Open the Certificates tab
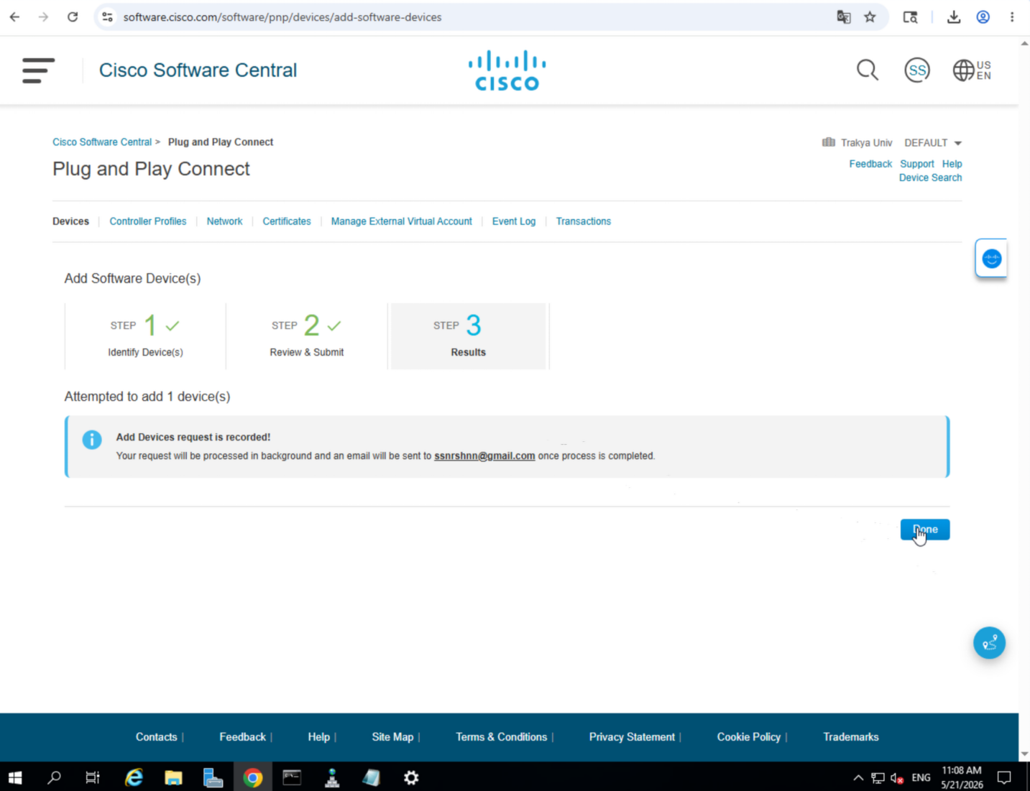 287,221
